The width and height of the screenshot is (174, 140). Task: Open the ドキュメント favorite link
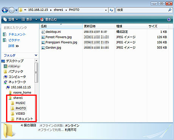(17, 34)
